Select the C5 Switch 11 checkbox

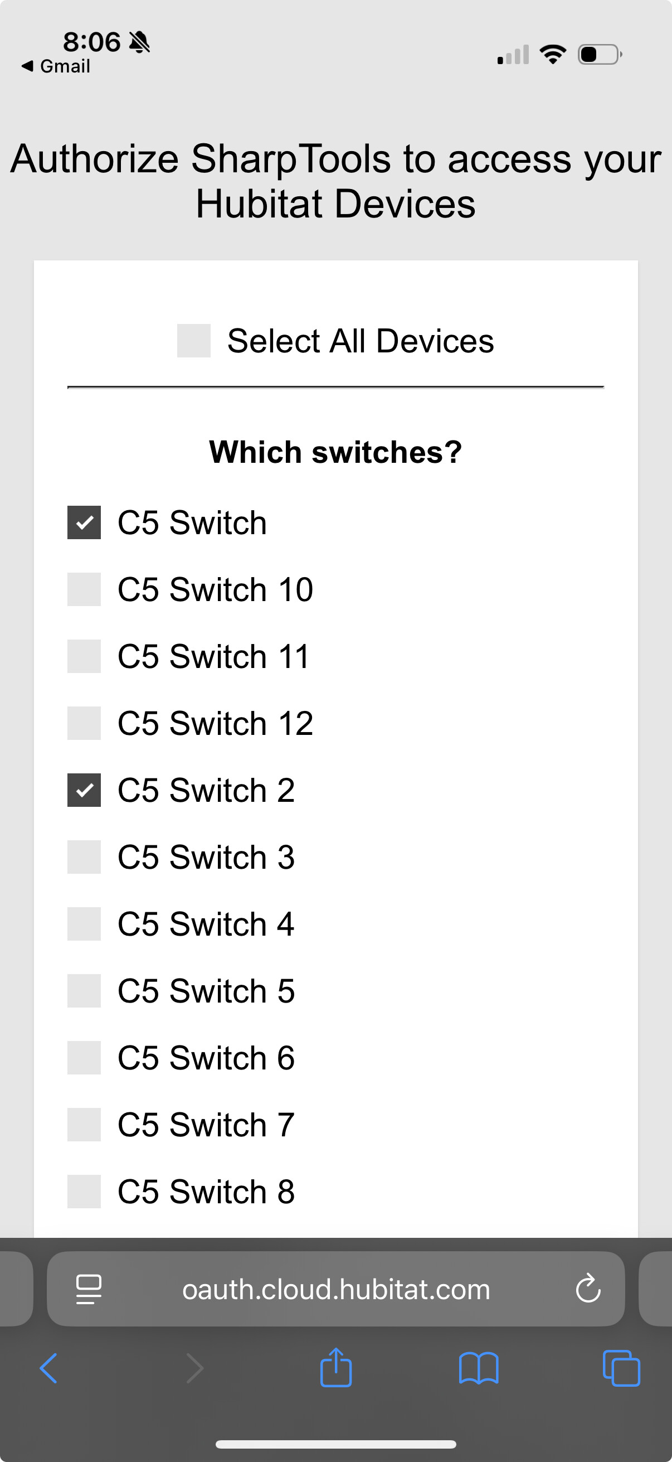pyautogui.click(x=84, y=656)
